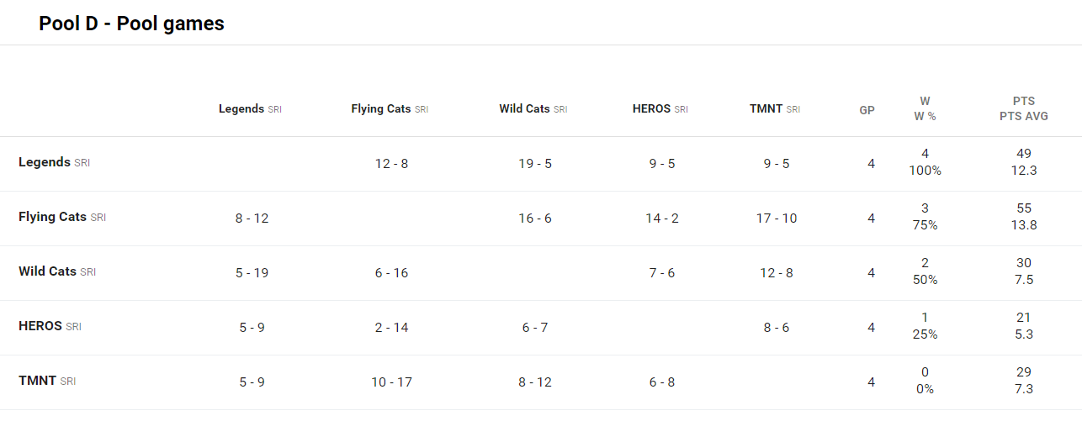The width and height of the screenshot is (1082, 437).
Task: Open TMNT team in row header
Action: (x=37, y=381)
